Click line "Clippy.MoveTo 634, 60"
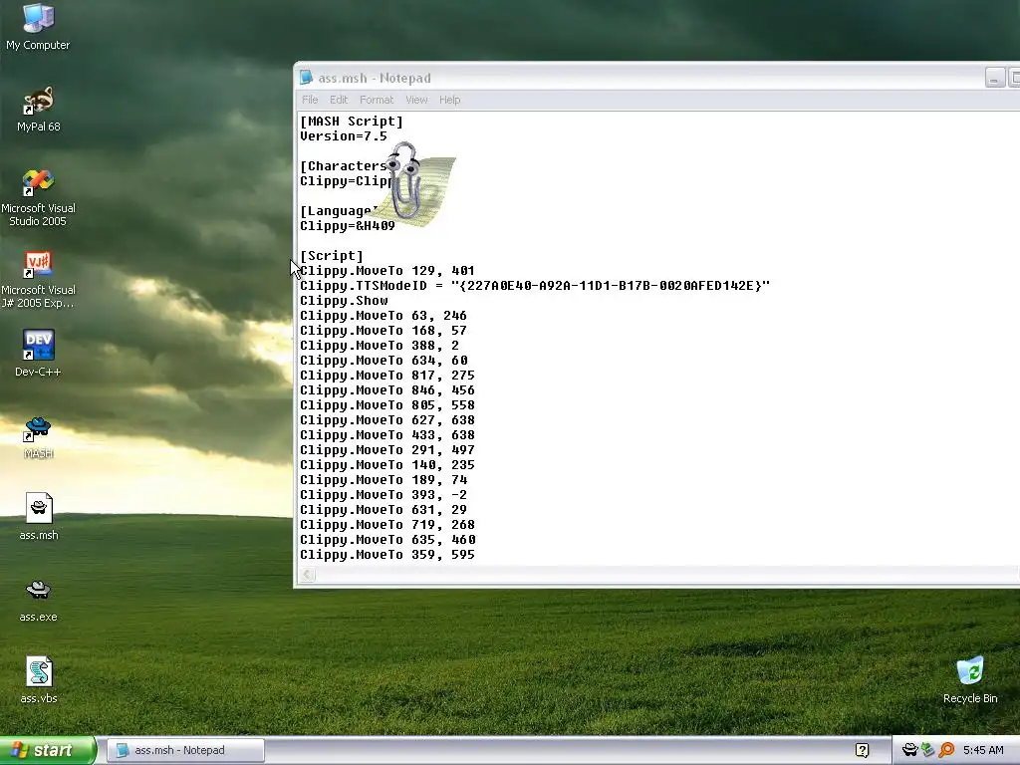The height and width of the screenshot is (765, 1020). point(383,361)
